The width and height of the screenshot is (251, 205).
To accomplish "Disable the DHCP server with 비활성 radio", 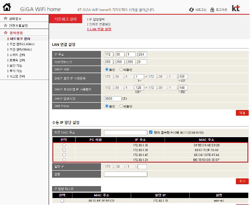I will tap(121, 69).
